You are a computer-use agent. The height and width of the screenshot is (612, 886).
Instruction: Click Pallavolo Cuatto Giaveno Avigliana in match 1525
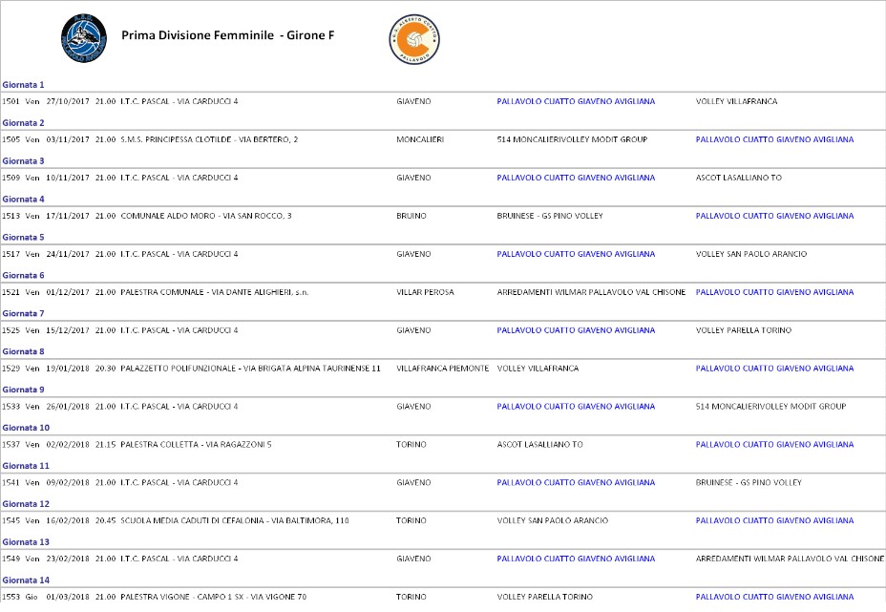(x=576, y=330)
